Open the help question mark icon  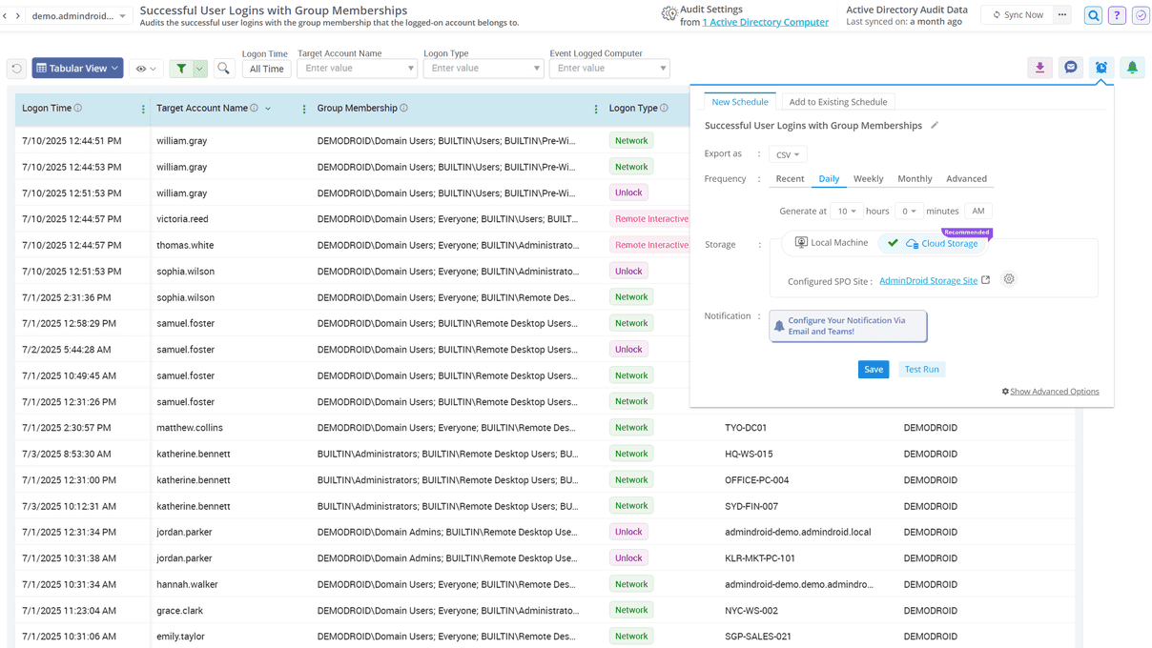pyautogui.click(x=1117, y=15)
